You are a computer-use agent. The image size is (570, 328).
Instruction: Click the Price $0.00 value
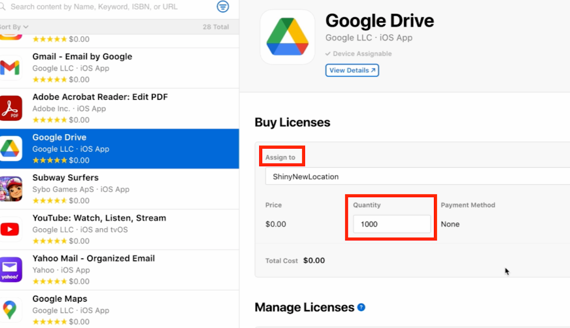point(275,224)
